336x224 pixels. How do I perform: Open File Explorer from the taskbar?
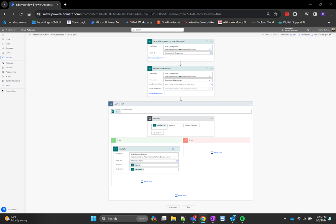pos(173,219)
